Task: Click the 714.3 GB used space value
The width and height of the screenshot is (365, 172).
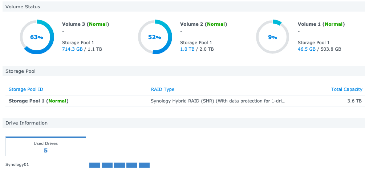Action: (x=73, y=49)
